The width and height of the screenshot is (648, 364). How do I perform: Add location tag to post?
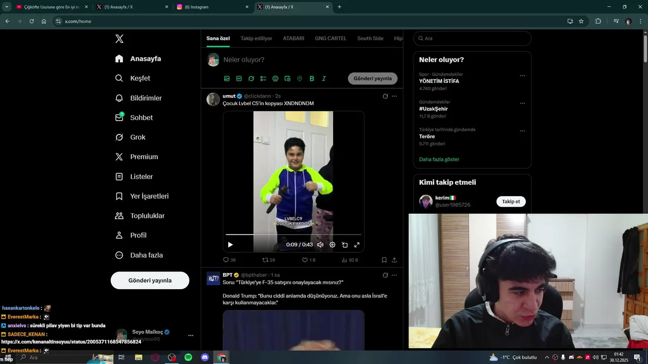(x=300, y=79)
